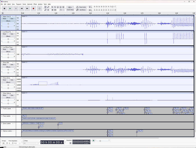
Task: Collapse the Zeros Labels track
Action: (x=13, y=123)
